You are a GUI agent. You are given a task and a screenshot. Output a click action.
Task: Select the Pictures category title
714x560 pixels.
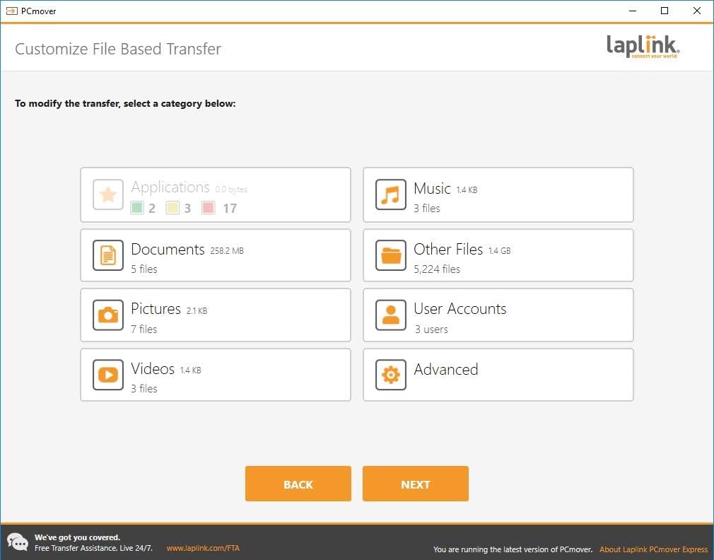156,309
